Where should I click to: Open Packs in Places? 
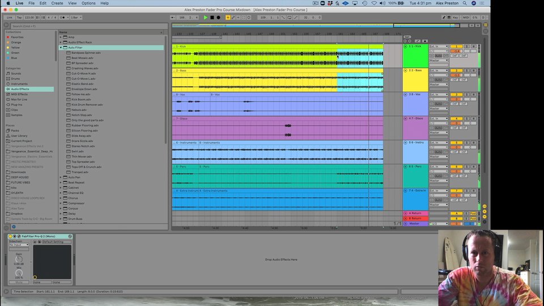click(15, 131)
